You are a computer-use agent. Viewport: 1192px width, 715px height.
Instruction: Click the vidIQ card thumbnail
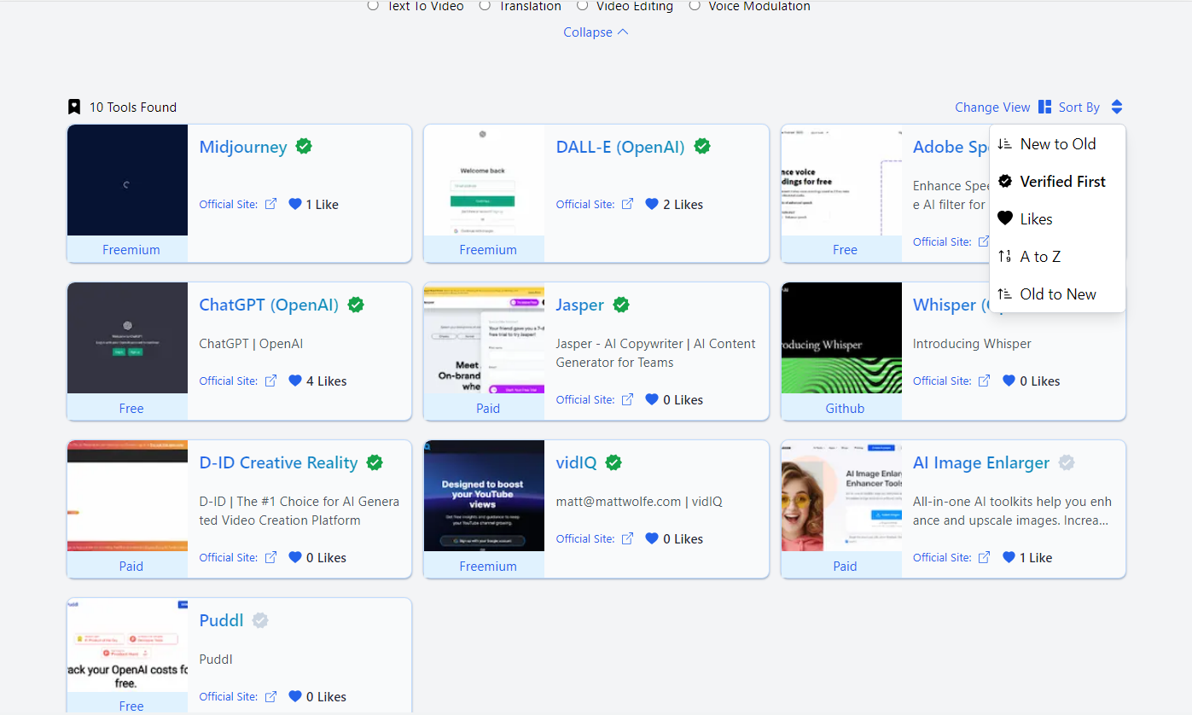[x=484, y=496]
